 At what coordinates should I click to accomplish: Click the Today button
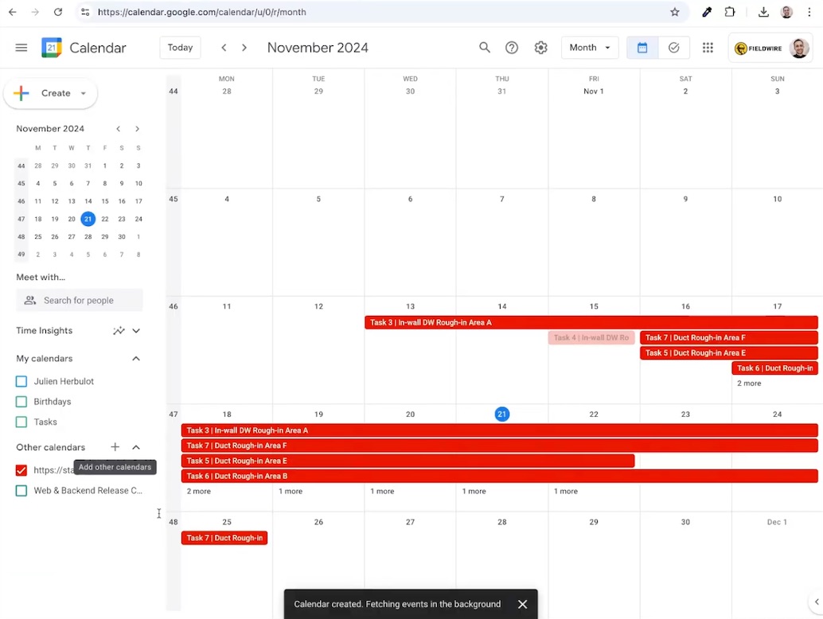coord(180,48)
